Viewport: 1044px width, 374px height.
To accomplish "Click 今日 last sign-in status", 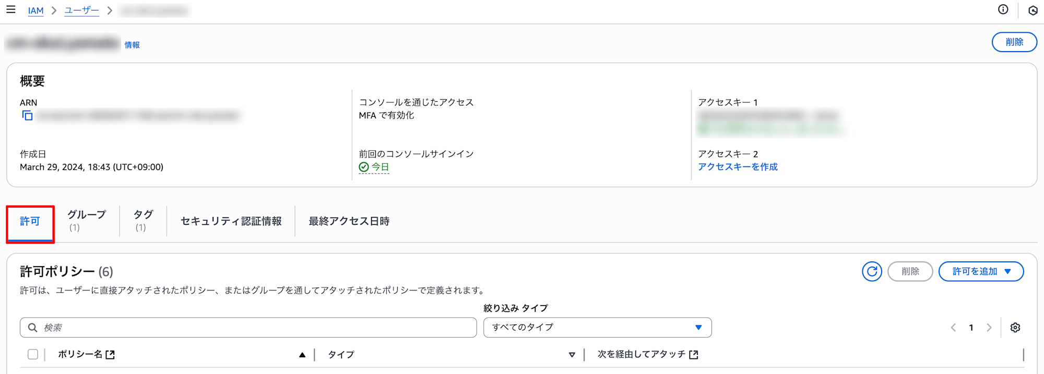I will [374, 167].
